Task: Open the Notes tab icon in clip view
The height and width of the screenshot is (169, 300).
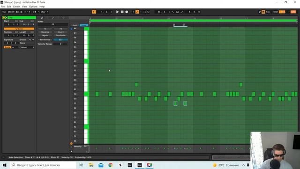Action: pyautogui.click(x=42, y=18)
